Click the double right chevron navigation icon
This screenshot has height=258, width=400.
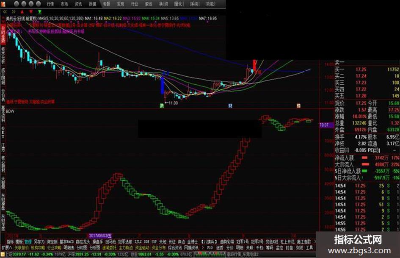coord(14,12)
